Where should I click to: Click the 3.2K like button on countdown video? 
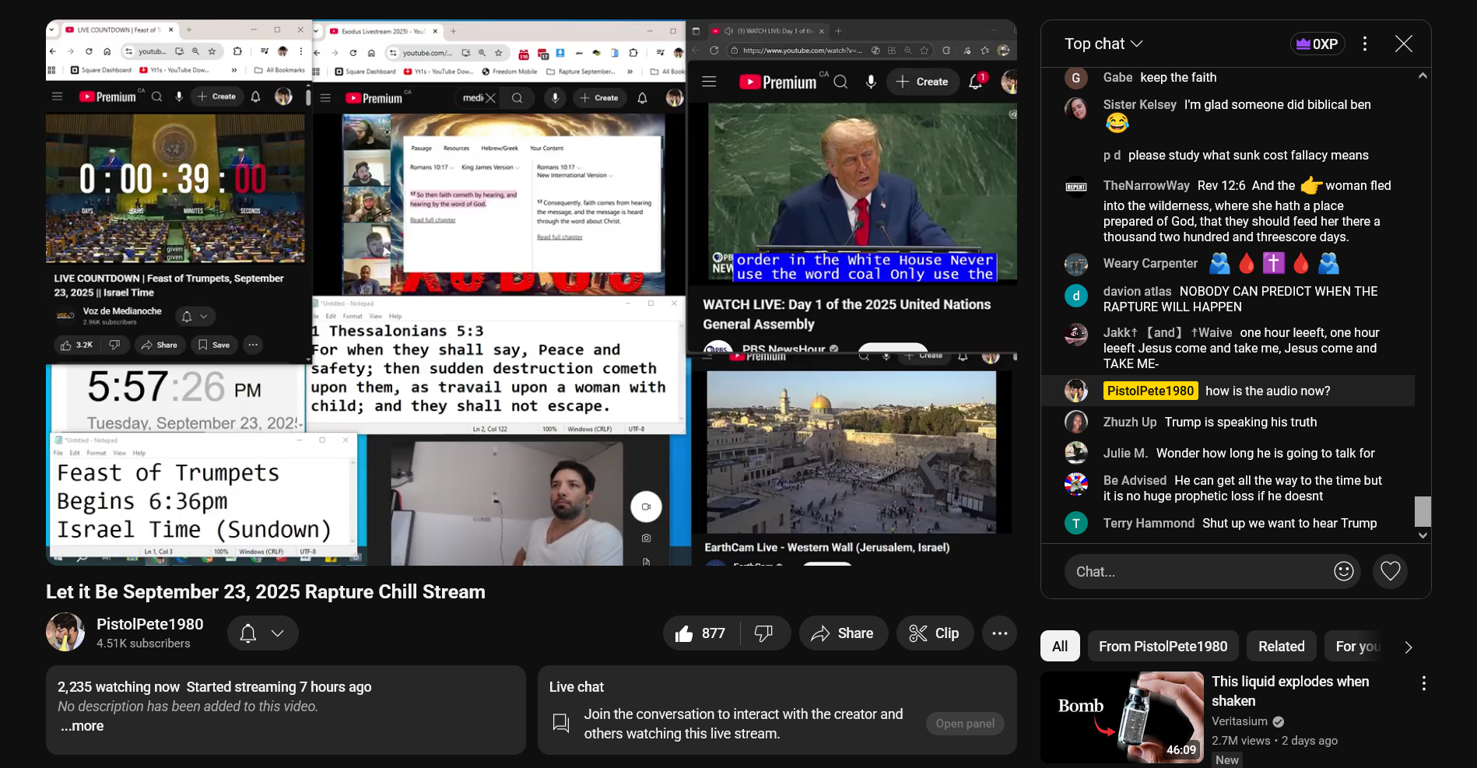click(76, 345)
